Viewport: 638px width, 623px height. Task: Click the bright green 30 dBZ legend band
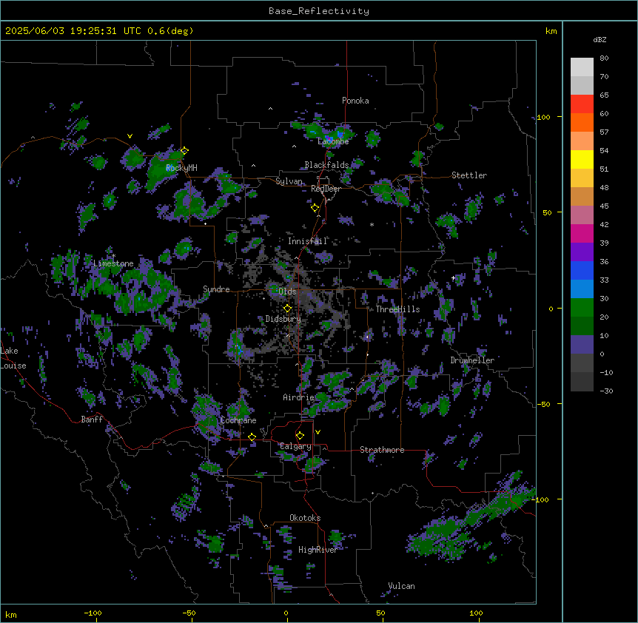point(582,308)
